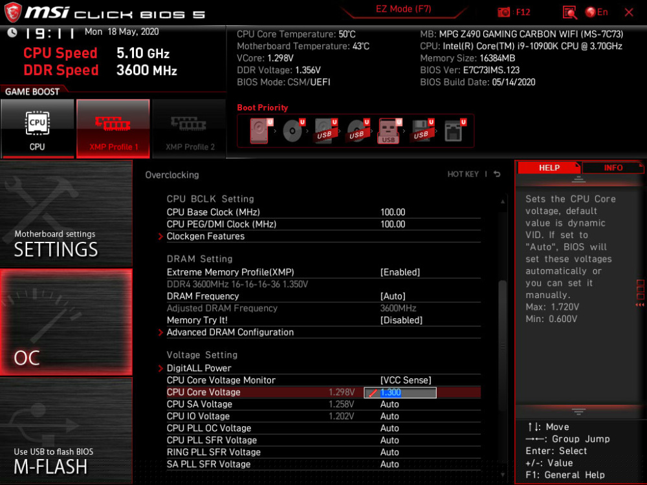Open DRAM Frequency Auto dropdown
This screenshot has height=485, width=647.
393,296
